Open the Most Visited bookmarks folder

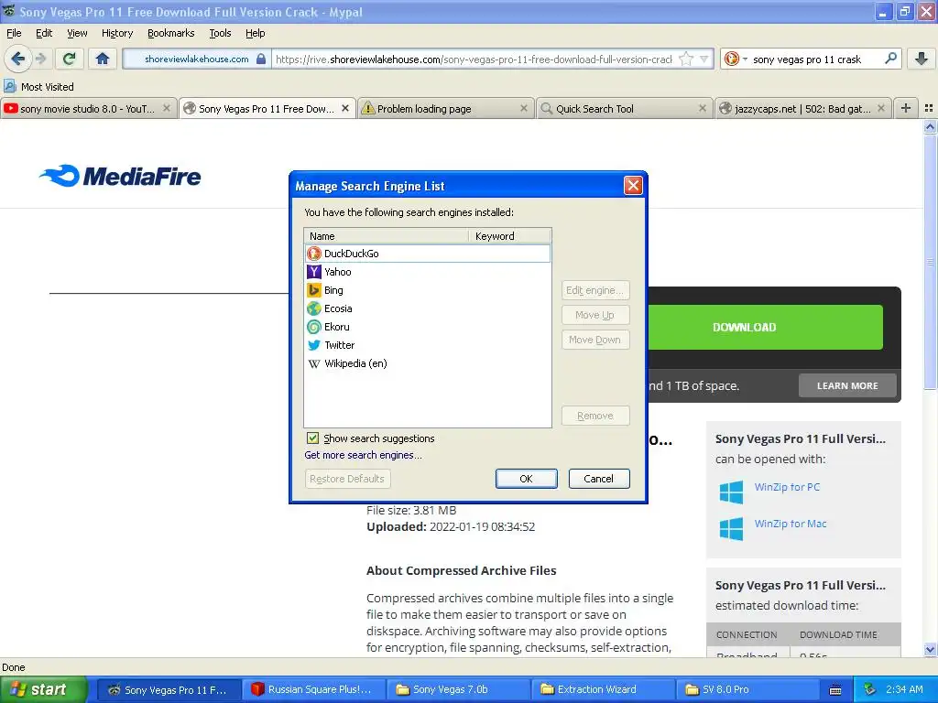click(x=38, y=87)
